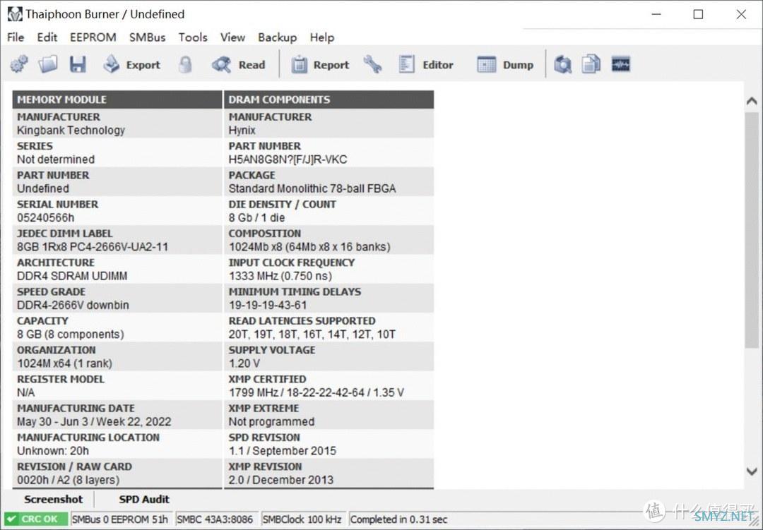The height and width of the screenshot is (530, 763).
Task: Save dump using the floppy disk icon
Action: [x=78, y=64]
